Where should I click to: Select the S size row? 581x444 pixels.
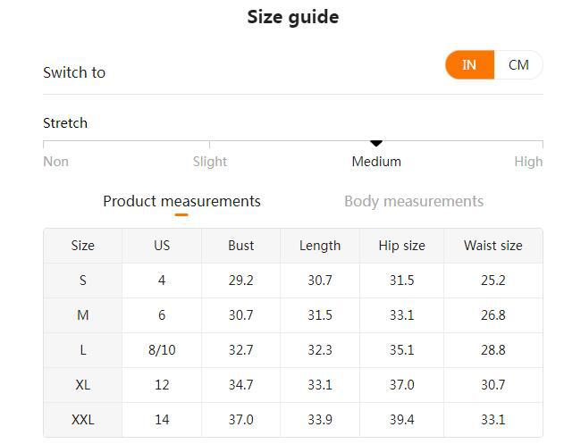[82, 281]
